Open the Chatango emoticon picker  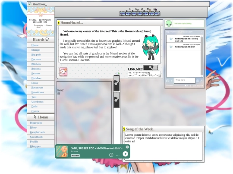[x=198, y=81]
